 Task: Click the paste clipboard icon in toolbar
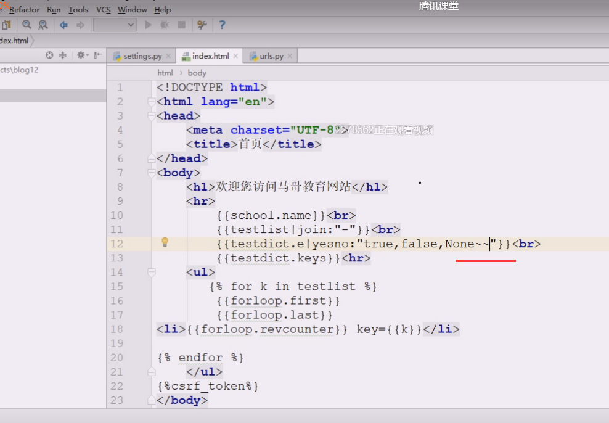click(x=7, y=25)
